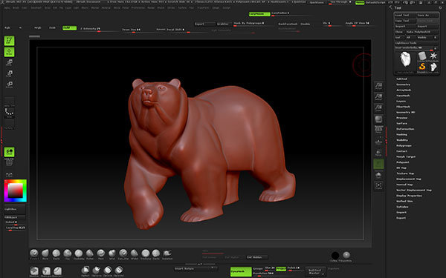
Task: Toggle the green DynaMesh button
Action: click(241, 271)
